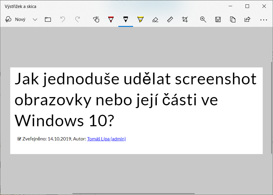
Task: Click the checkmark icon before Zveřejněno
Action: (19, 139)
